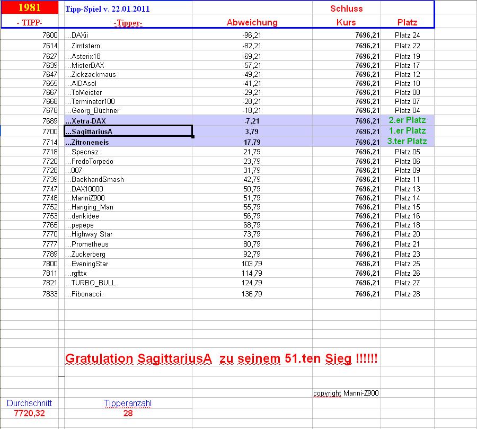
Task: Click the Durchschnitt label
Action: click(30, 403)
